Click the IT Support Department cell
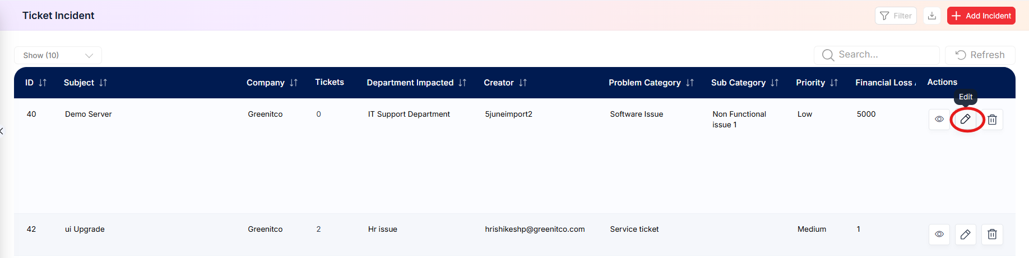 [x=409, y=114]
